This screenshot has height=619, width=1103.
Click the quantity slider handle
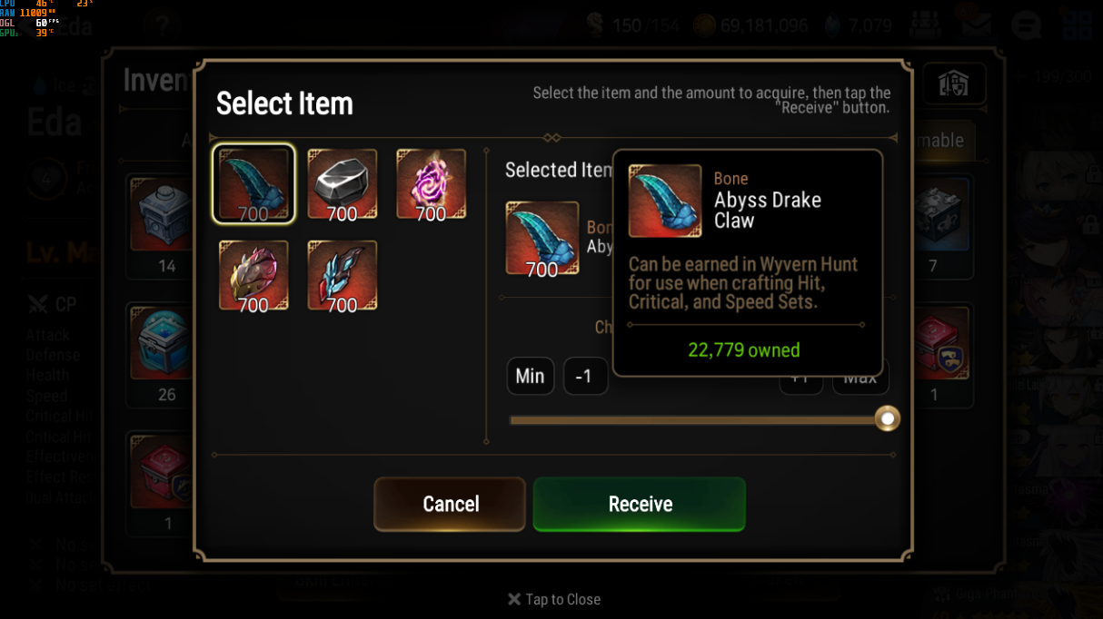tap(887, 418)
